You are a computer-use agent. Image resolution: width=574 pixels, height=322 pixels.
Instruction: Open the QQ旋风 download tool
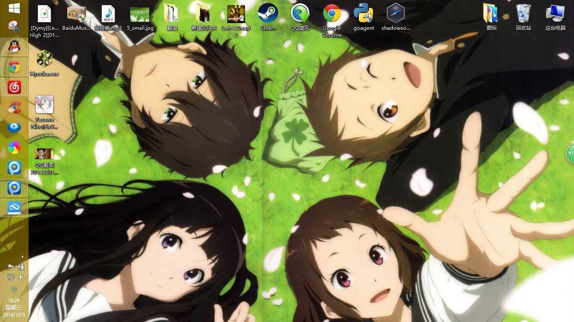coord(300,13)
